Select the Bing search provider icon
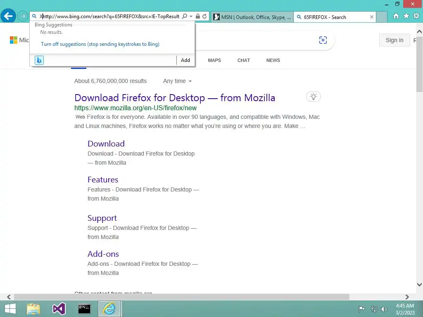The image size is (423, 317). [39, 60]
